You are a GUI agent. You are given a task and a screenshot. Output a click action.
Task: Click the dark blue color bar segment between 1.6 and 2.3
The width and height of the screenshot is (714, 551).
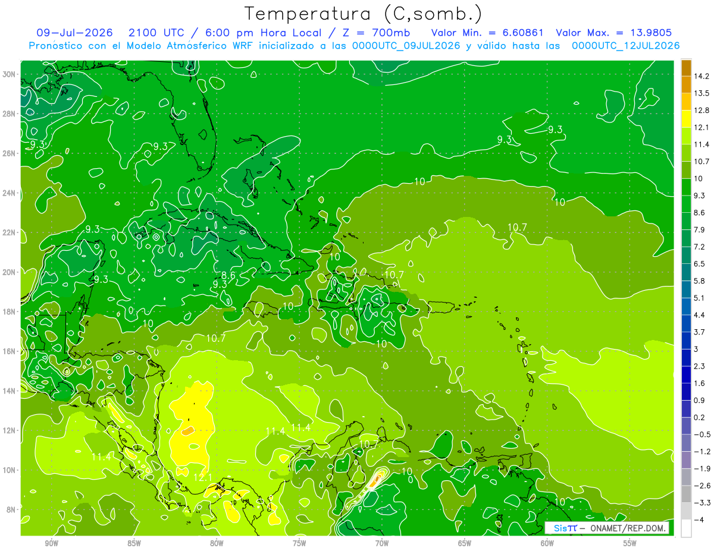coord(686,375)
